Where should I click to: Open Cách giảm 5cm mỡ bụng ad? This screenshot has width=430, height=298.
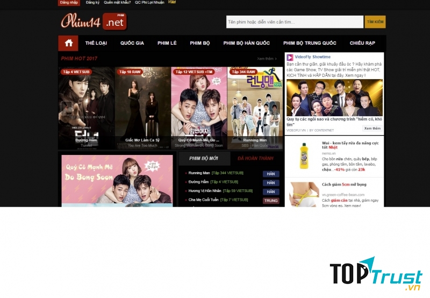point(344,185)
